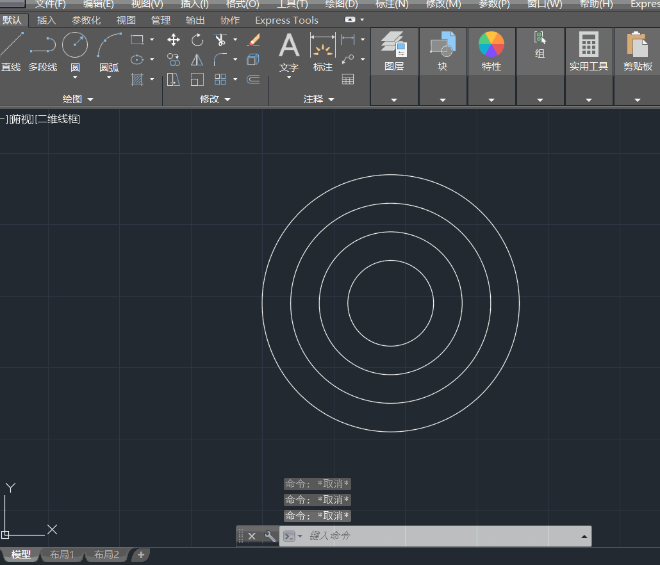
Task: Select the Linear dimension icon
Action: (x=348, y=40)
